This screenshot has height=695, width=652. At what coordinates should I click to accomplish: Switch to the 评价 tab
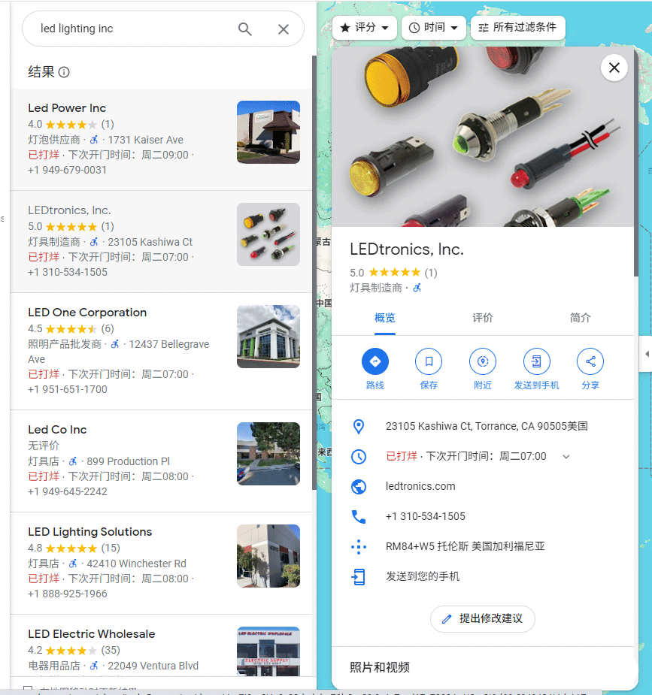[x=482, y=318]
